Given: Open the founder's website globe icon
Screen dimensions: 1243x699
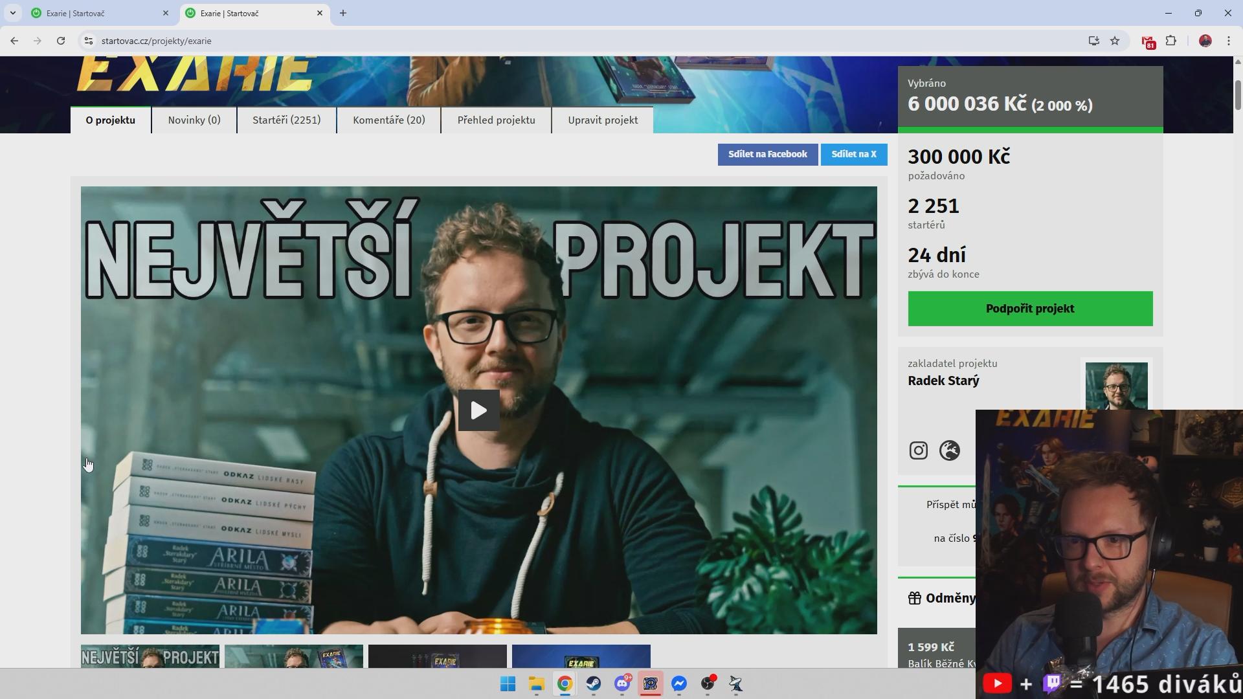Looking at the screenshot, I should 949,450.
